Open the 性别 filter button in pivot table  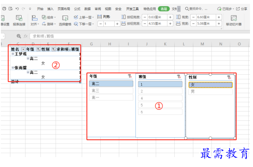54,50
